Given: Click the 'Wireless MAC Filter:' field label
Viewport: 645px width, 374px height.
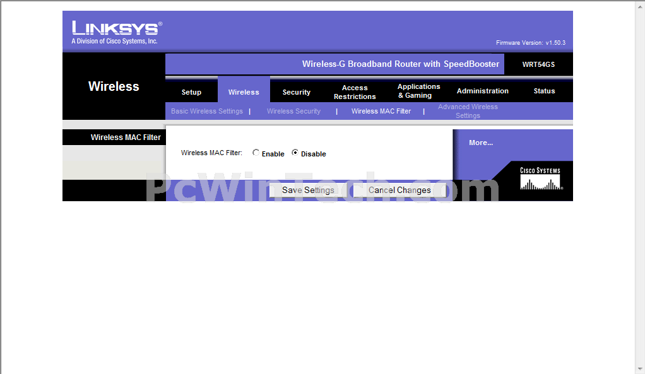Looking at the screenshot, I should (x=211, y=153).
